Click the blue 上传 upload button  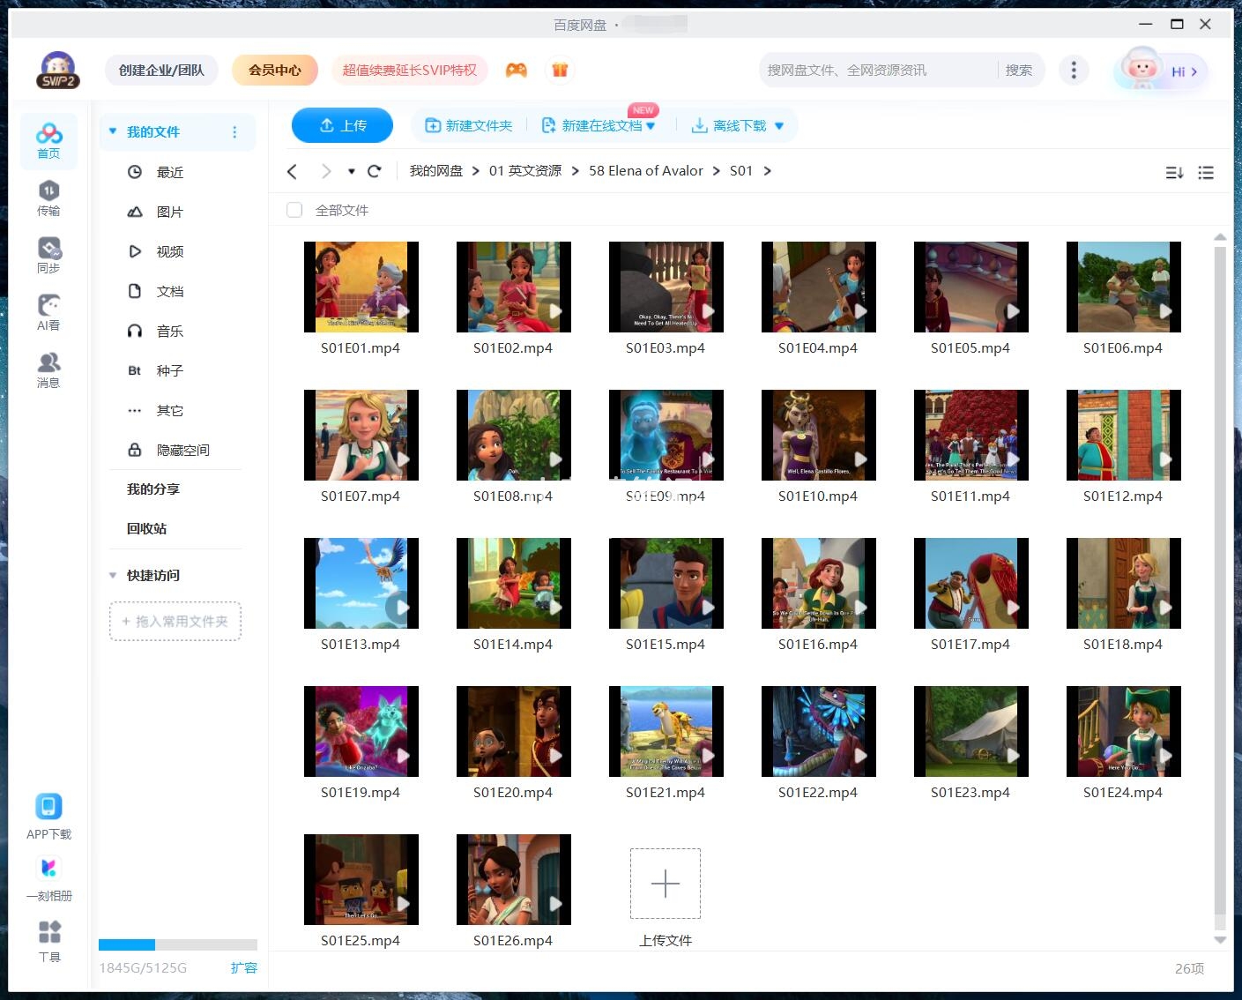click(342, 125)
